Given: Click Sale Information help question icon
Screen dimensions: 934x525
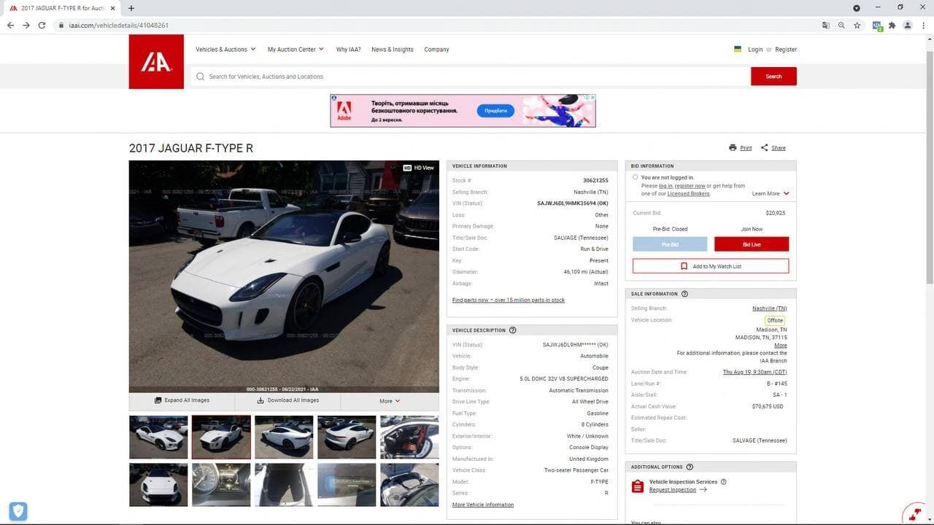Looking at the screenshot, I should click(x=684, y=294).
